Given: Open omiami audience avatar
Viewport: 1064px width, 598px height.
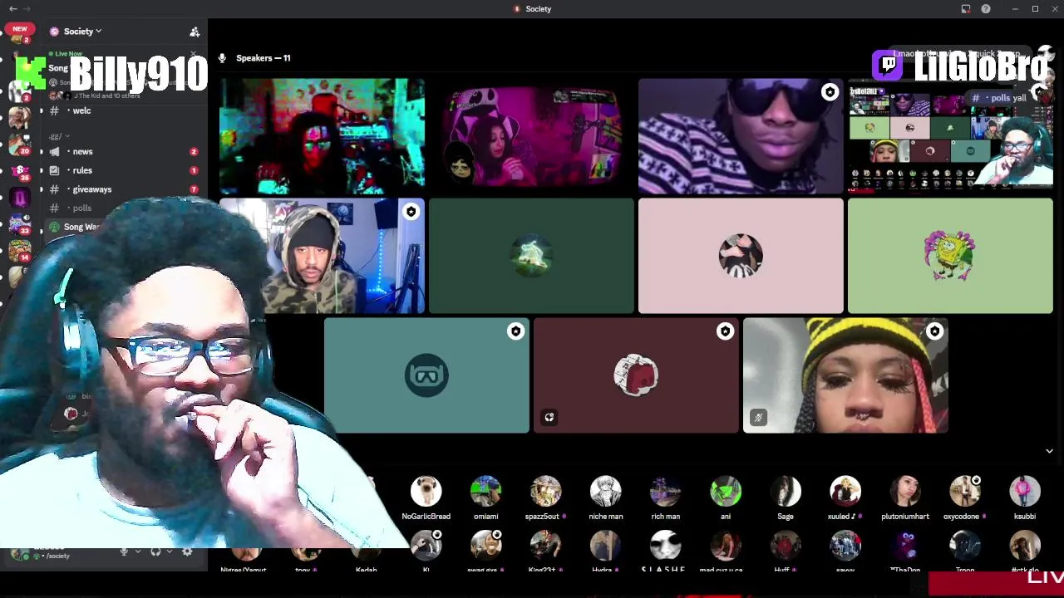Looking at the screenshot, I should pos(486,491).
